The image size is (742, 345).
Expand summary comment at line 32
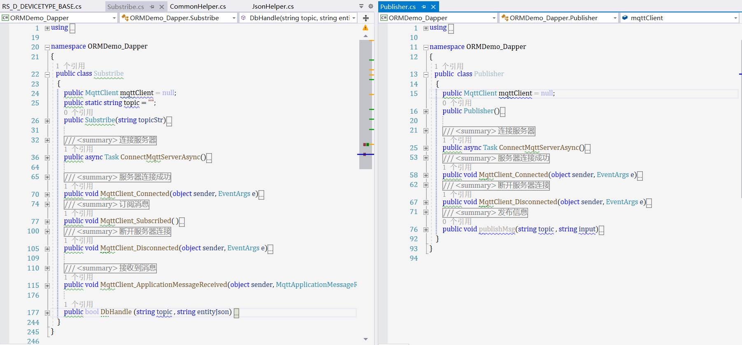coord(47,140)
